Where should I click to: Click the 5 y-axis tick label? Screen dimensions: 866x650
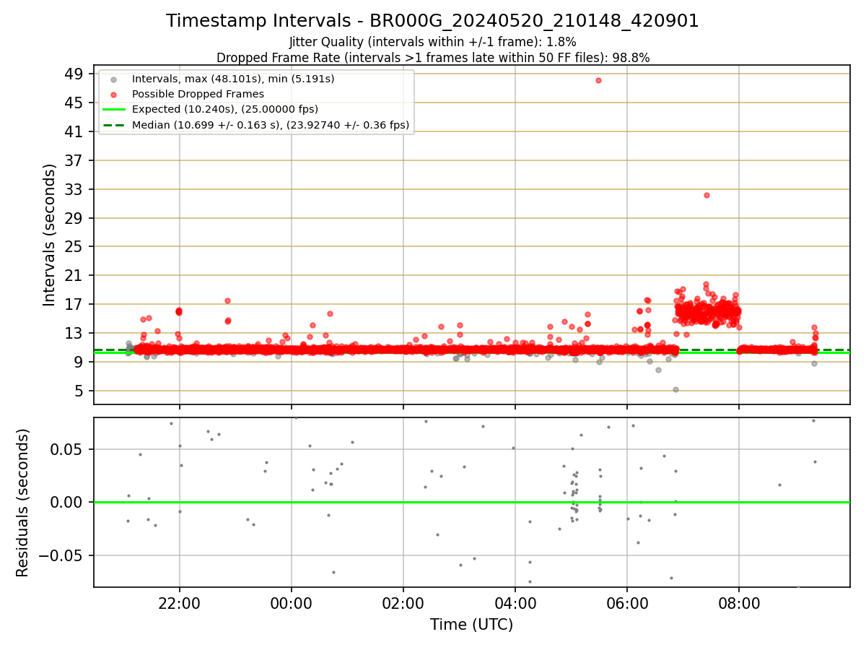79,391
